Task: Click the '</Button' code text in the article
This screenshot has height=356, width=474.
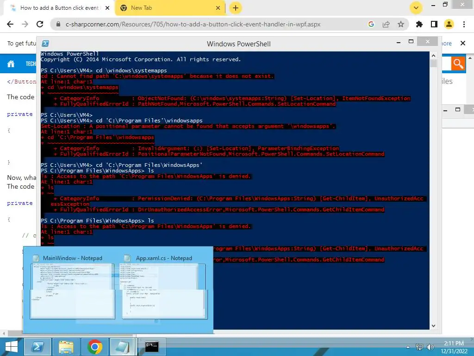Action: 21,82
